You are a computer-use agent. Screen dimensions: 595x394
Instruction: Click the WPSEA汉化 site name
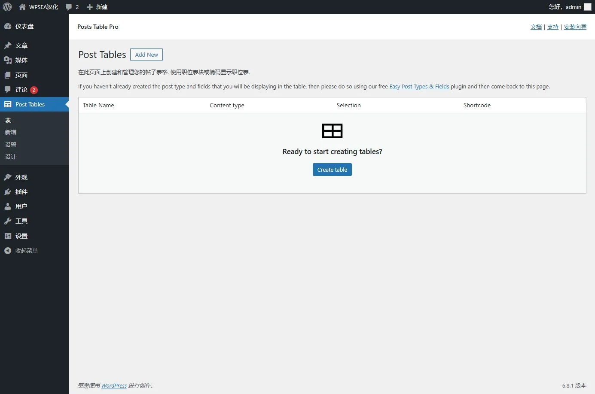coord(44,7)
